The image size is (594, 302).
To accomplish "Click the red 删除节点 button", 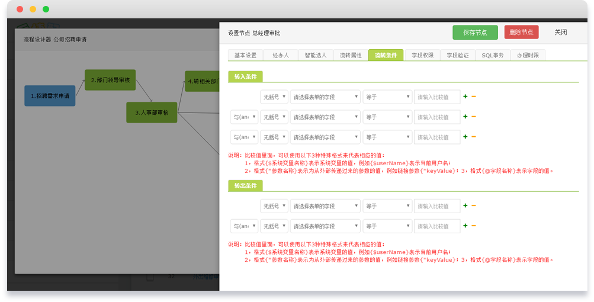I will pyautogui.click(x=521, y=33).
